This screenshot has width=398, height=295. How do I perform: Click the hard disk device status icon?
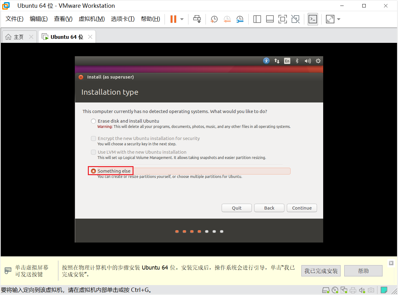pos(326,290)
